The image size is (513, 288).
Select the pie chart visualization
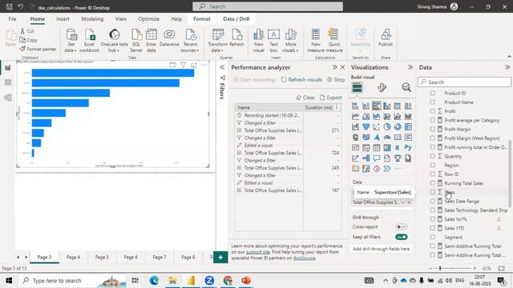pyautogui.click(x=387, y=126)
